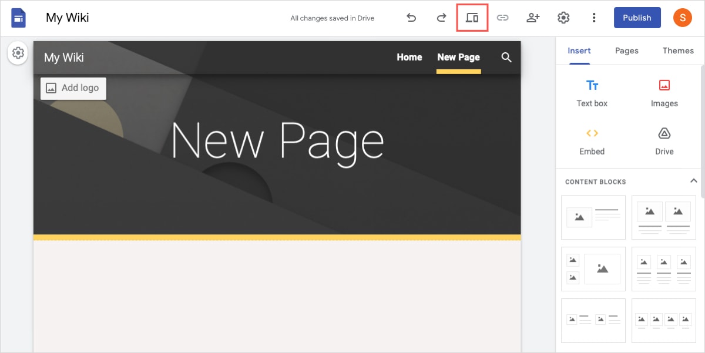Share the site with others
Viewport: 705px width, 353px height.
[x=533, y=18]
